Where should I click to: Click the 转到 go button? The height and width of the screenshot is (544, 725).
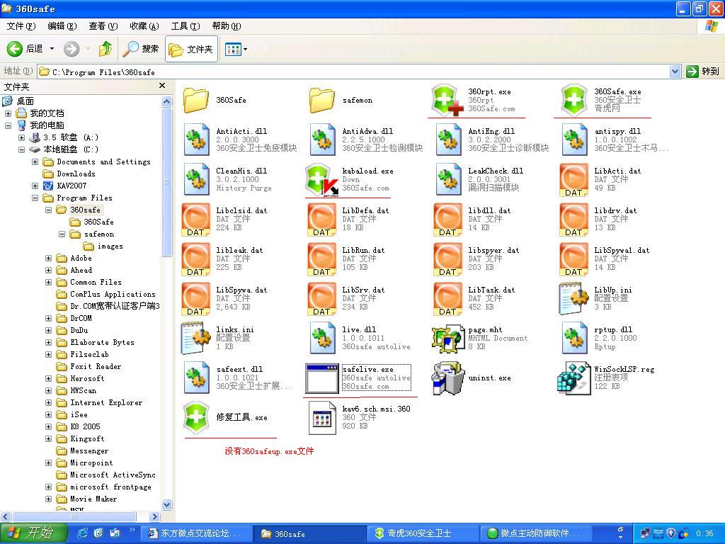(703, 72)
